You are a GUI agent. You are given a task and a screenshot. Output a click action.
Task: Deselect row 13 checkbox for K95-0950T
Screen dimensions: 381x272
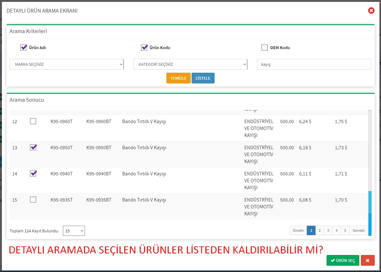[x=33, y=147]
